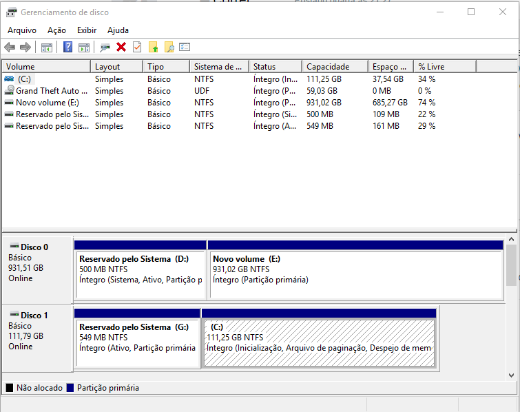The width and height of the screenshot is (520, 412).
Task: Click the UDF file system cell
Action: [x=202, y=91]
